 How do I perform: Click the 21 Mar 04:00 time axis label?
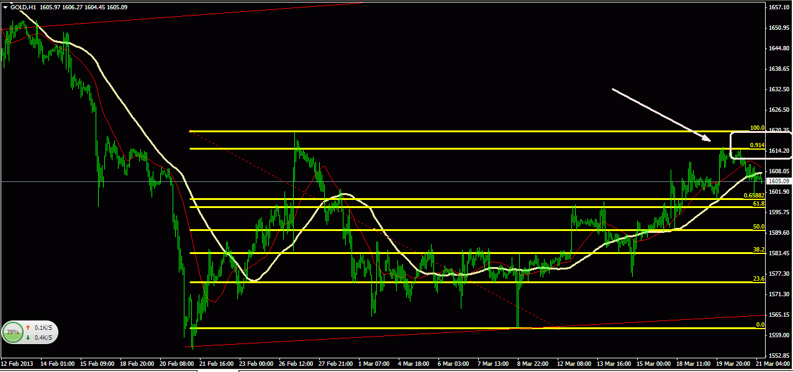point(774,363)
